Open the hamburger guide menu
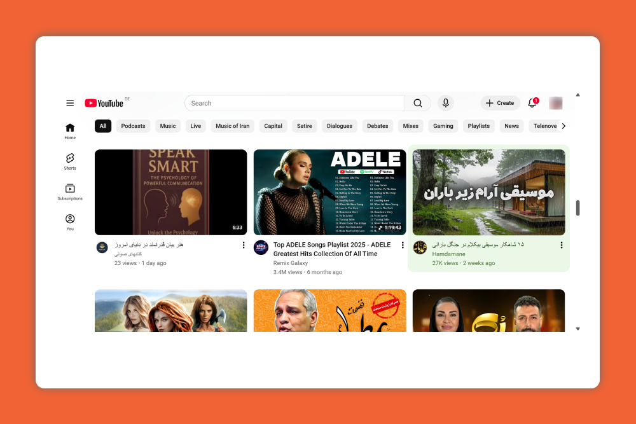This screenshot has width=636, height=424. point(70,103)
